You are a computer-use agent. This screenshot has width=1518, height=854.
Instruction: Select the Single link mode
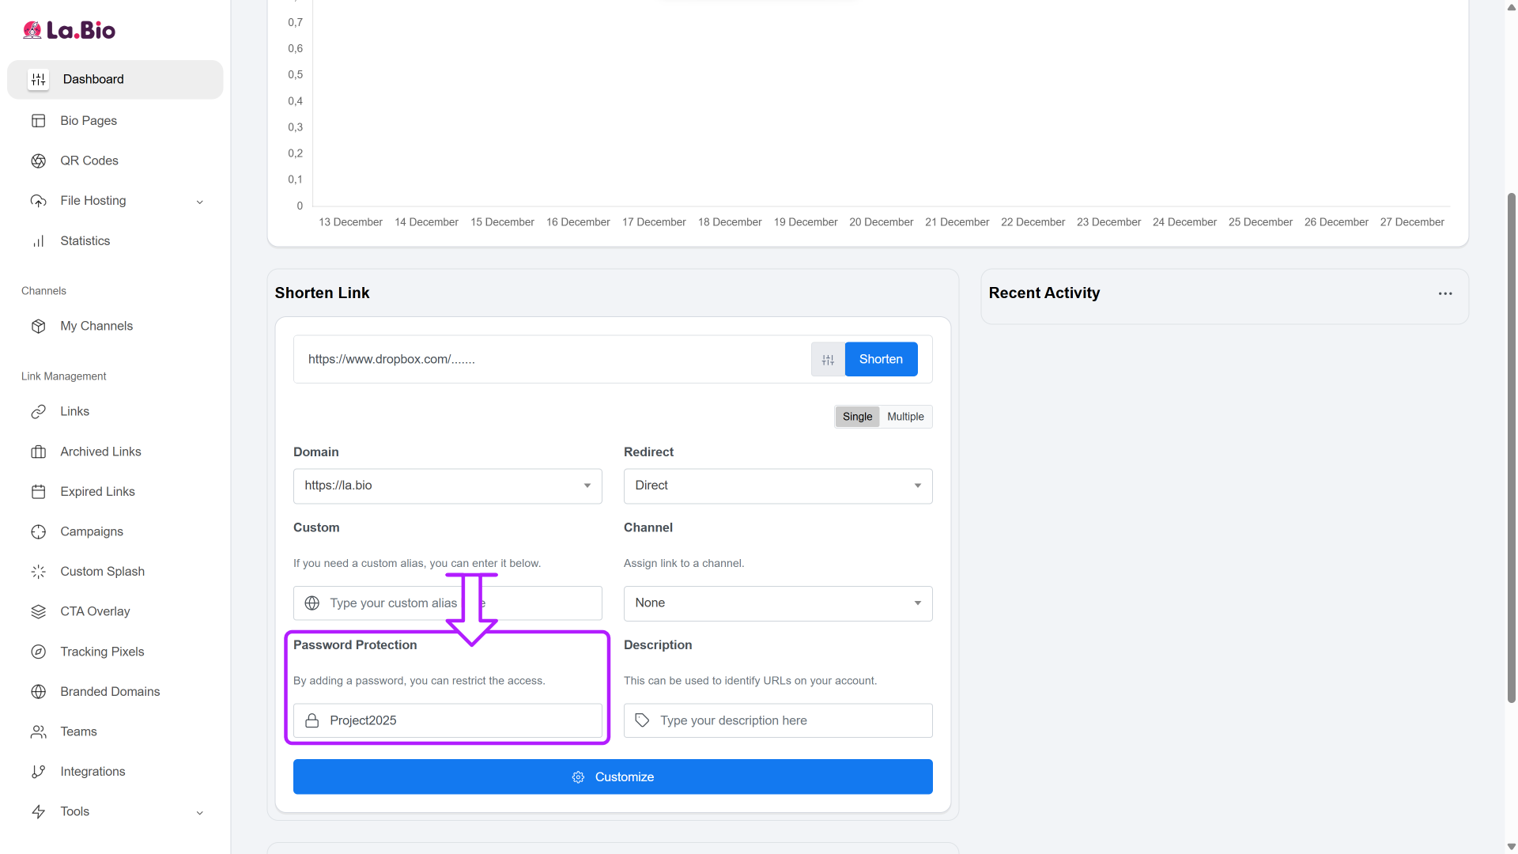click(x=857, y=417)
